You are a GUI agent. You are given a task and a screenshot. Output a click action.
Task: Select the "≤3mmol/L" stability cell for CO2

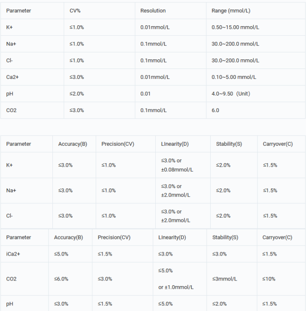[225, 279]
